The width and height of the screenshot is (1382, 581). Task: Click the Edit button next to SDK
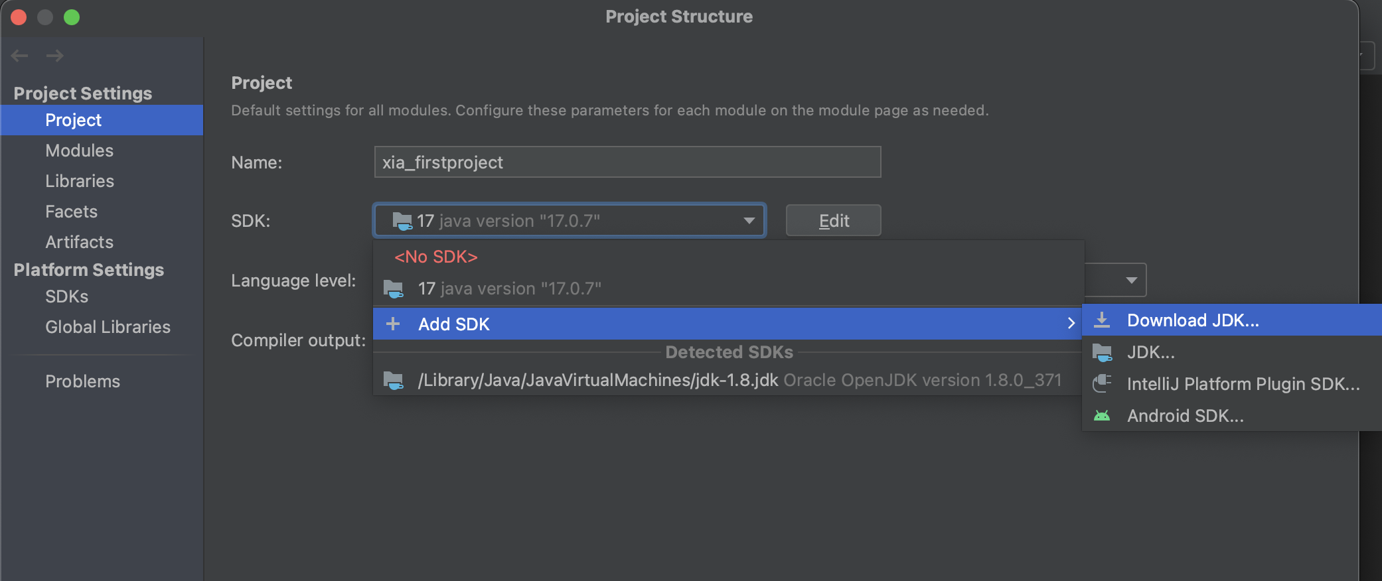click(834, 220)
